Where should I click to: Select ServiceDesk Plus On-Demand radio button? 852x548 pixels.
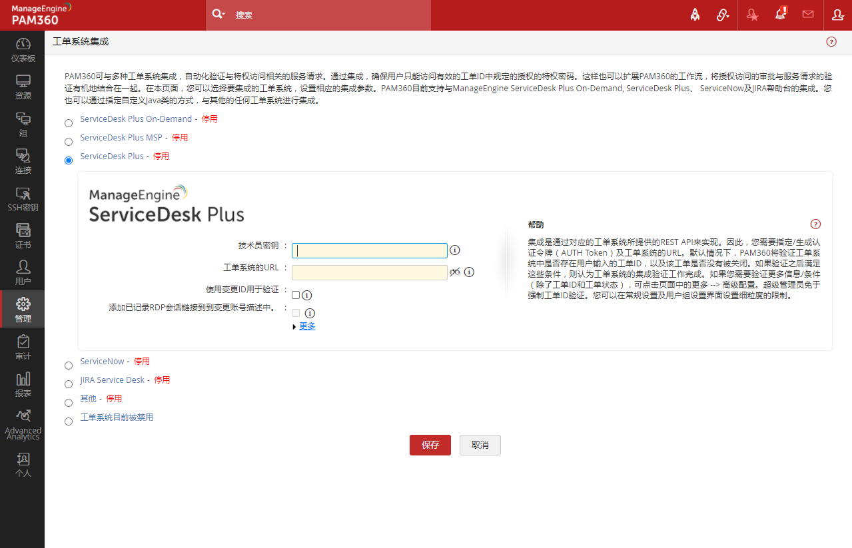point(69,123)
